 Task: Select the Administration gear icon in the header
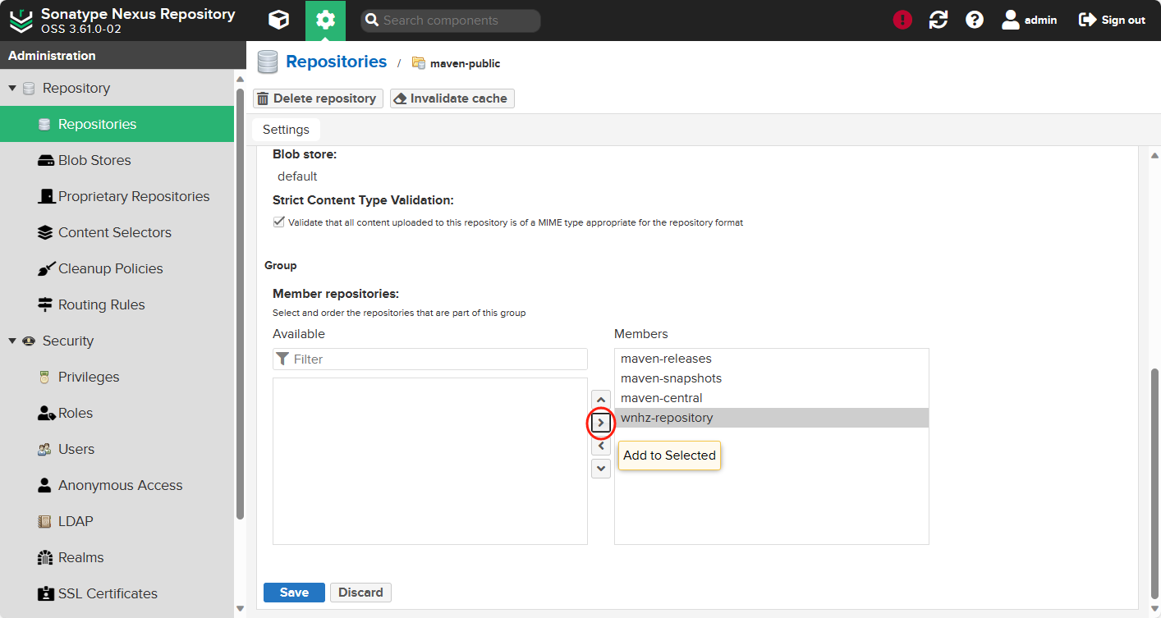pyautogui.click(x=325, y=21)
